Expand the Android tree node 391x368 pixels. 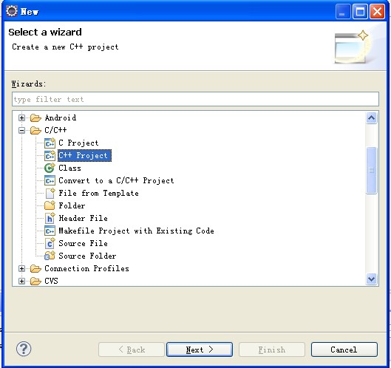click(x=21, y=118)
